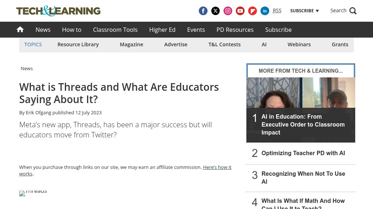Open "What Is What If Math" article
Viewport: 373px width, 209px height.
coord(303,203)
